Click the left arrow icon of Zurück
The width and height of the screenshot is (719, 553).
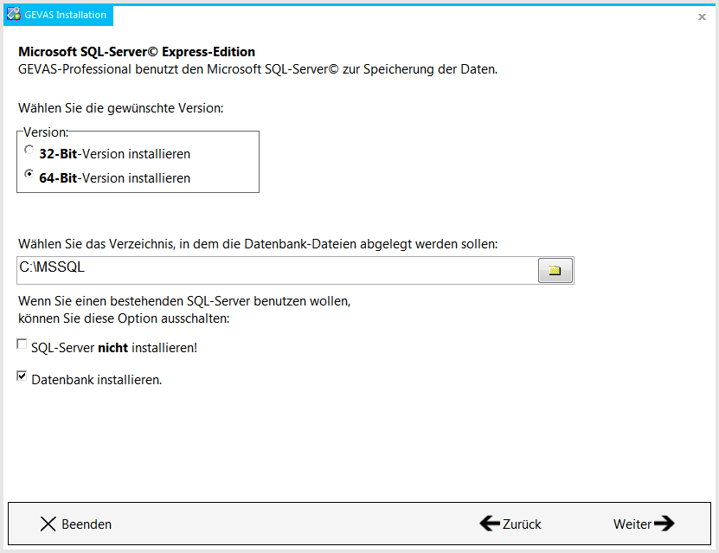[490, 524]
